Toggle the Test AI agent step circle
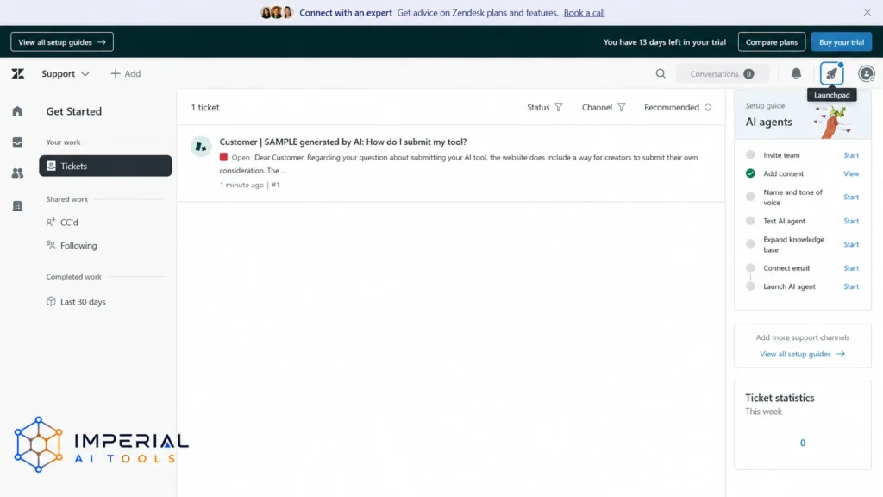The image size is (883, 497). point(750,221)
